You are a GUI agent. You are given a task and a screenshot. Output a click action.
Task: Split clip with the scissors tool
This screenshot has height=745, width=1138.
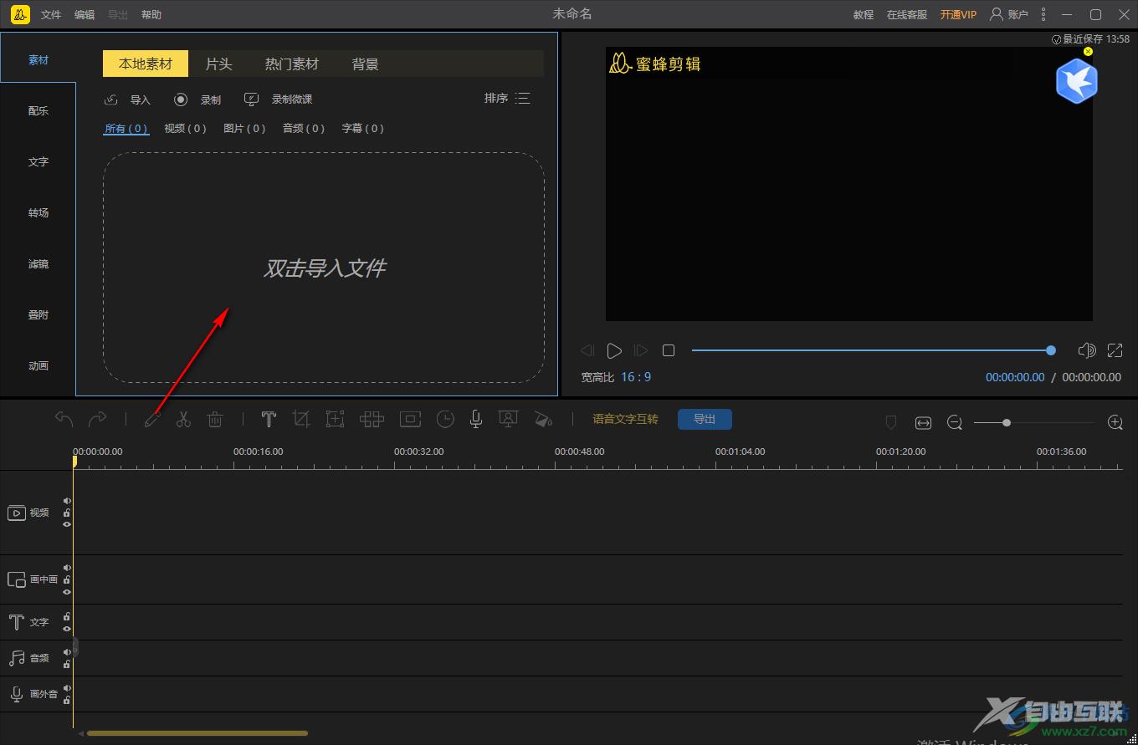coord(183,419)
